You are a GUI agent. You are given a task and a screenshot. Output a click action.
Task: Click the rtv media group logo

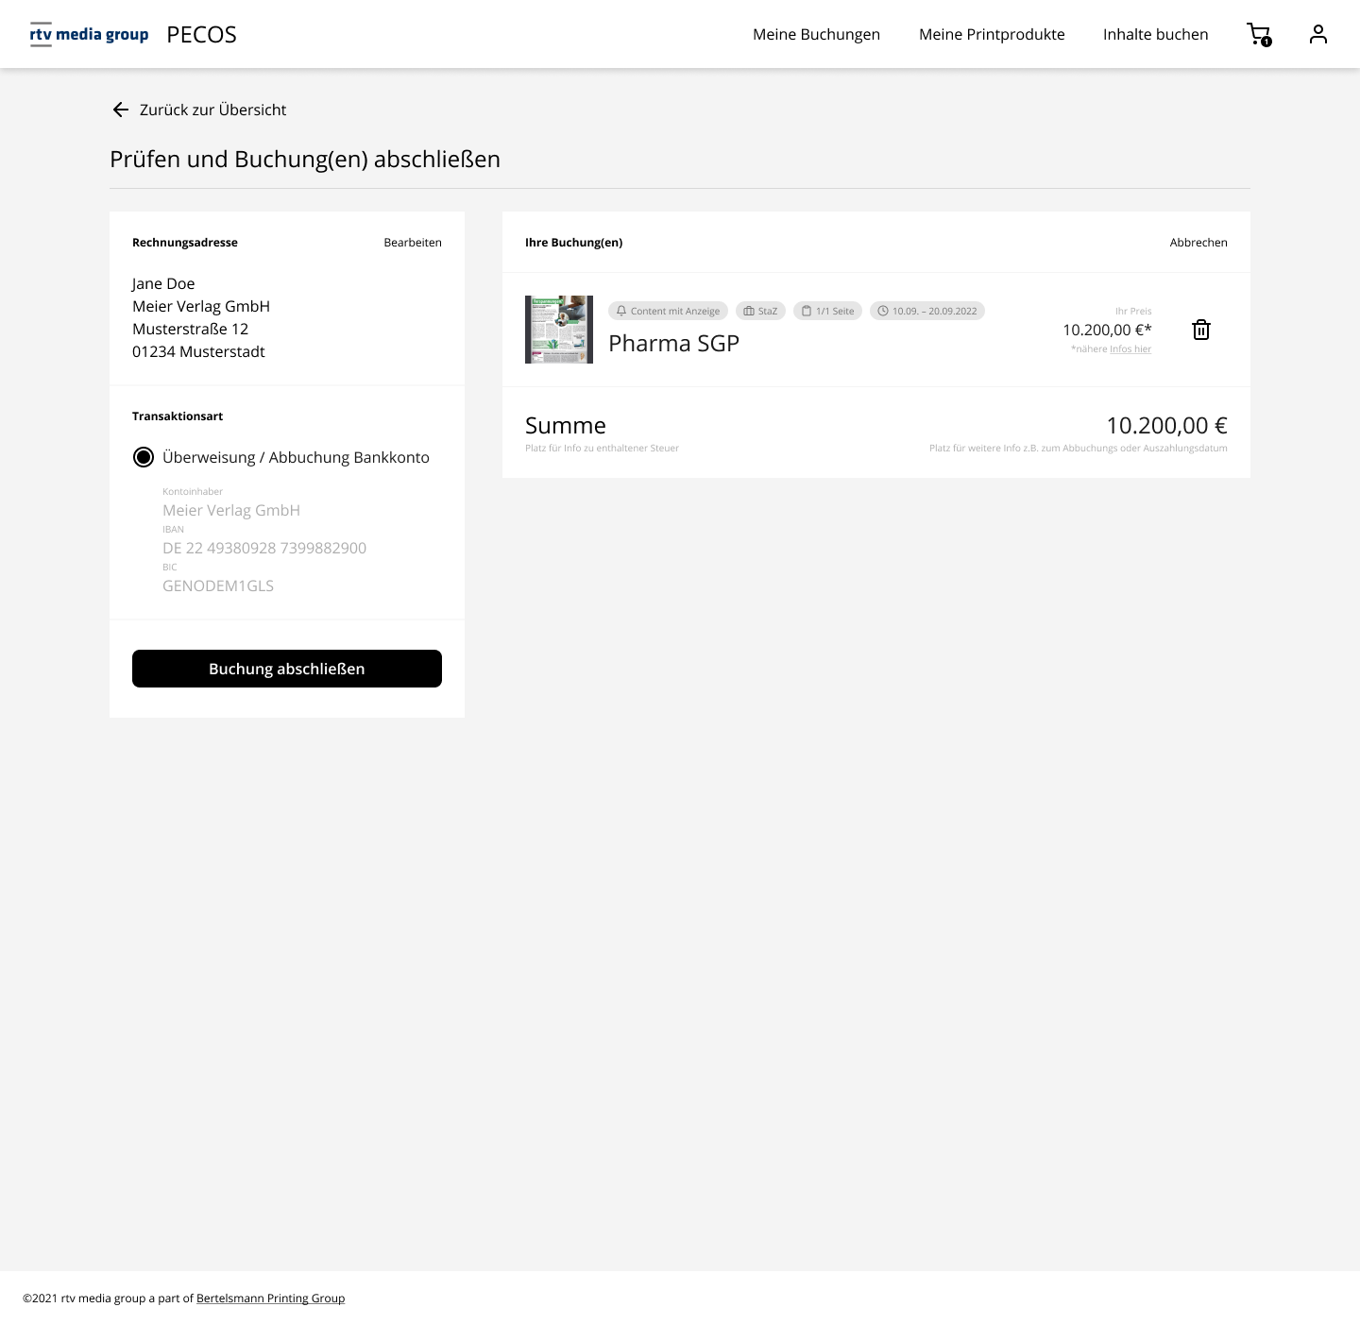click(x=89, y=34)
